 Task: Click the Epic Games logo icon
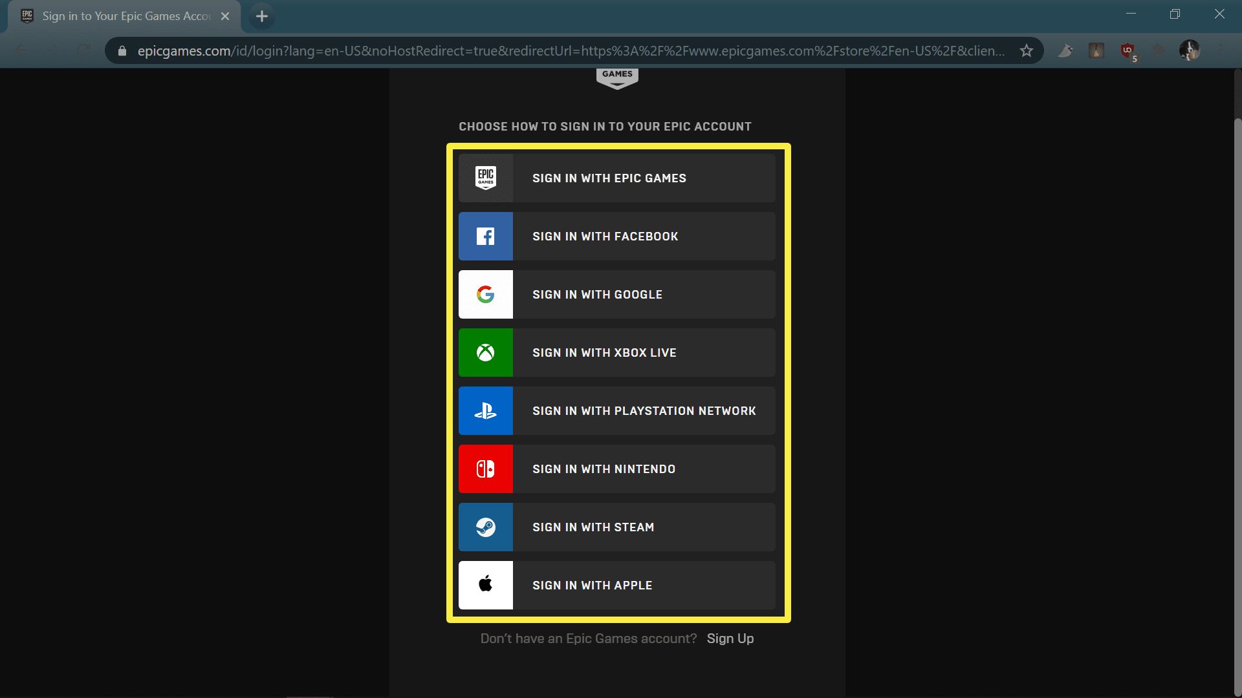coord(485,178)
